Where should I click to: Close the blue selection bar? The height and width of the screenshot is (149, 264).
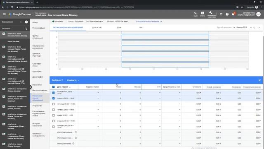pyautogui.click(x=259, y=80)
